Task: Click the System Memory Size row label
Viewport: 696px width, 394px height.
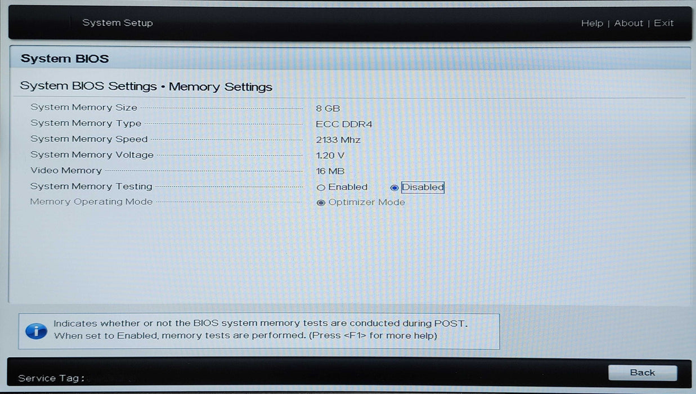Action: point(84,108)
